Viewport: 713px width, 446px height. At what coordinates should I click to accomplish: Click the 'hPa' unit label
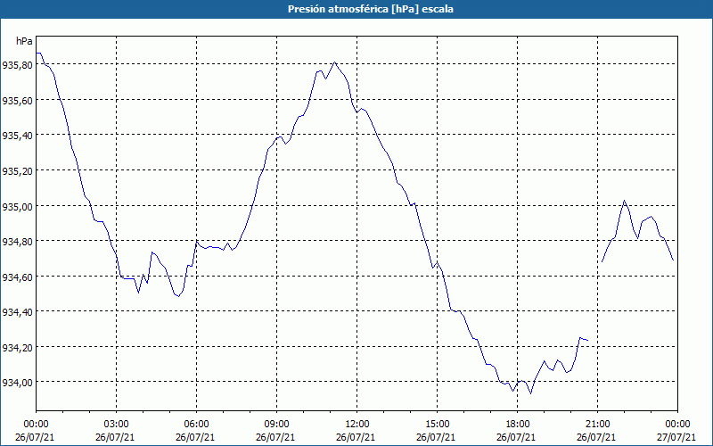click(24, 41)
